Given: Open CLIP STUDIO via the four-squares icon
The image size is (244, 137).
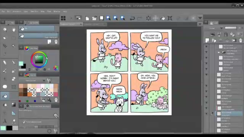Looking at the screenshot, I should click(63, 18).
